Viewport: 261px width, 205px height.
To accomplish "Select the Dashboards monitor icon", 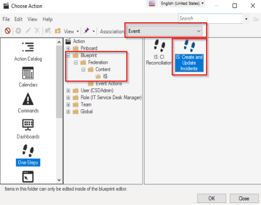I will (28, 125).
